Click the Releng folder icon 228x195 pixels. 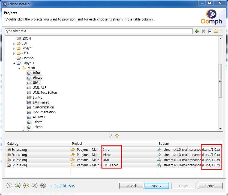(29, 127)
